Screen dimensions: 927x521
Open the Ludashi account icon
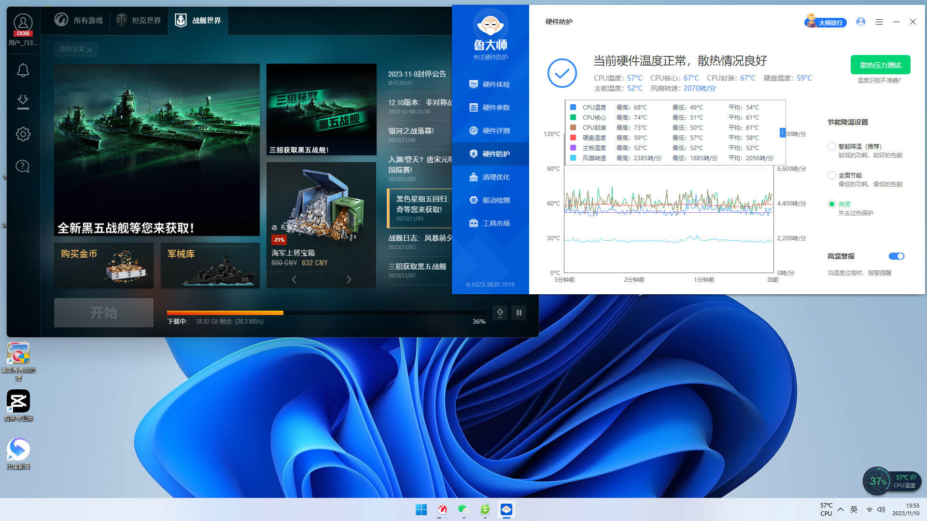pos(861,22)
